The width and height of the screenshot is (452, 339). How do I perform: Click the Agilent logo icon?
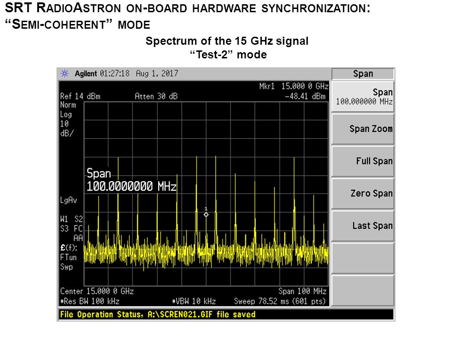pyautogui.click(x=65, y=73)
